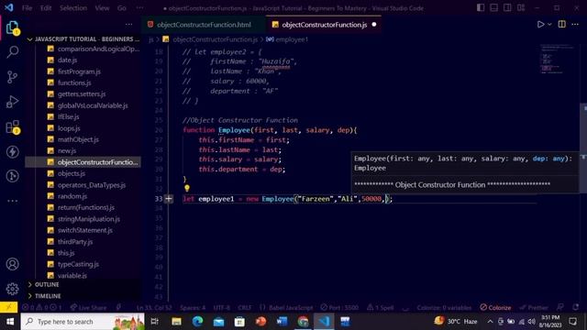Toggle the primary side bar layout icon
587x330 pixels.
point(481,8)
